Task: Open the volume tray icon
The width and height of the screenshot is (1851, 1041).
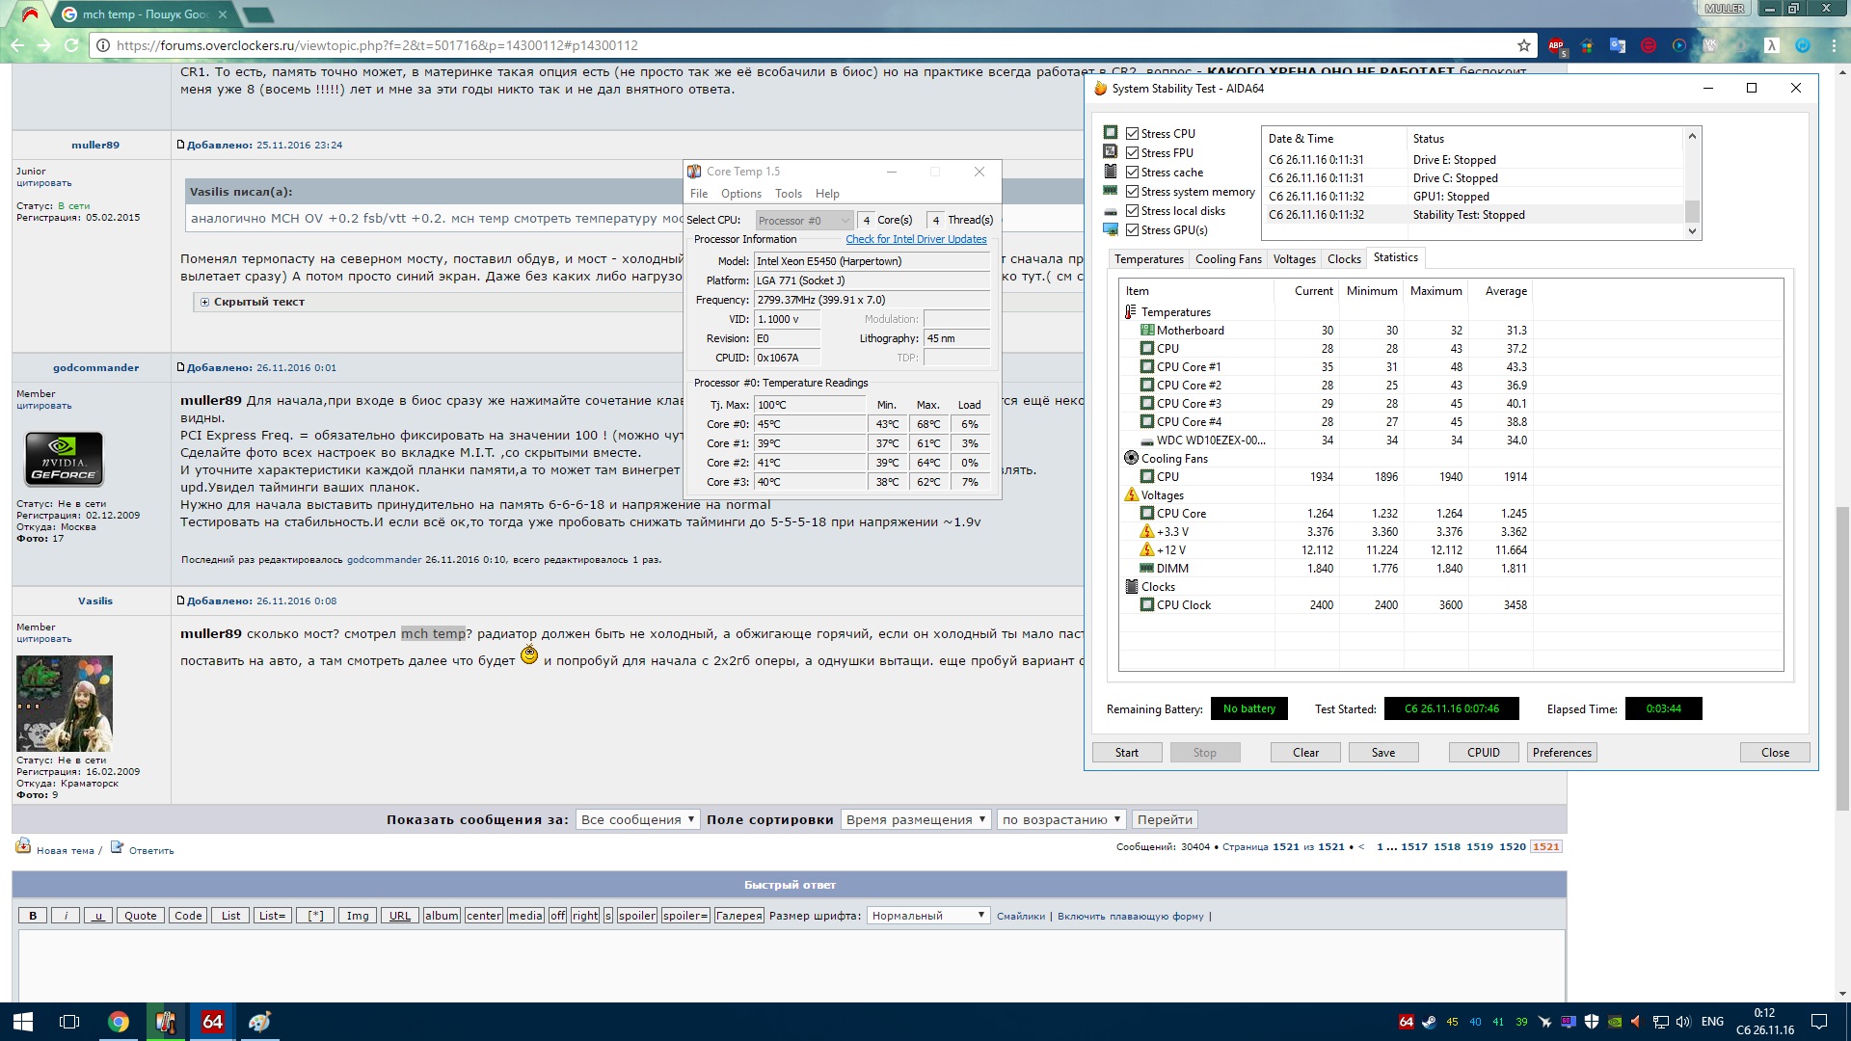Action: point(1683,1022)
